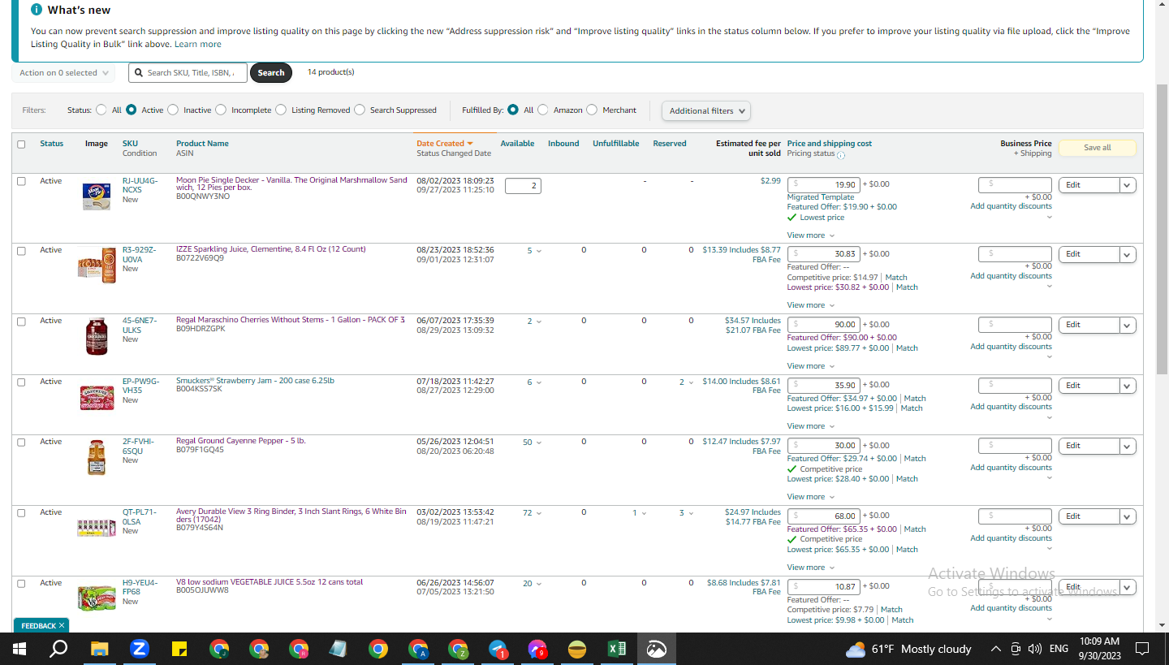Select the Incomplete status filter

tap(221, 110)
